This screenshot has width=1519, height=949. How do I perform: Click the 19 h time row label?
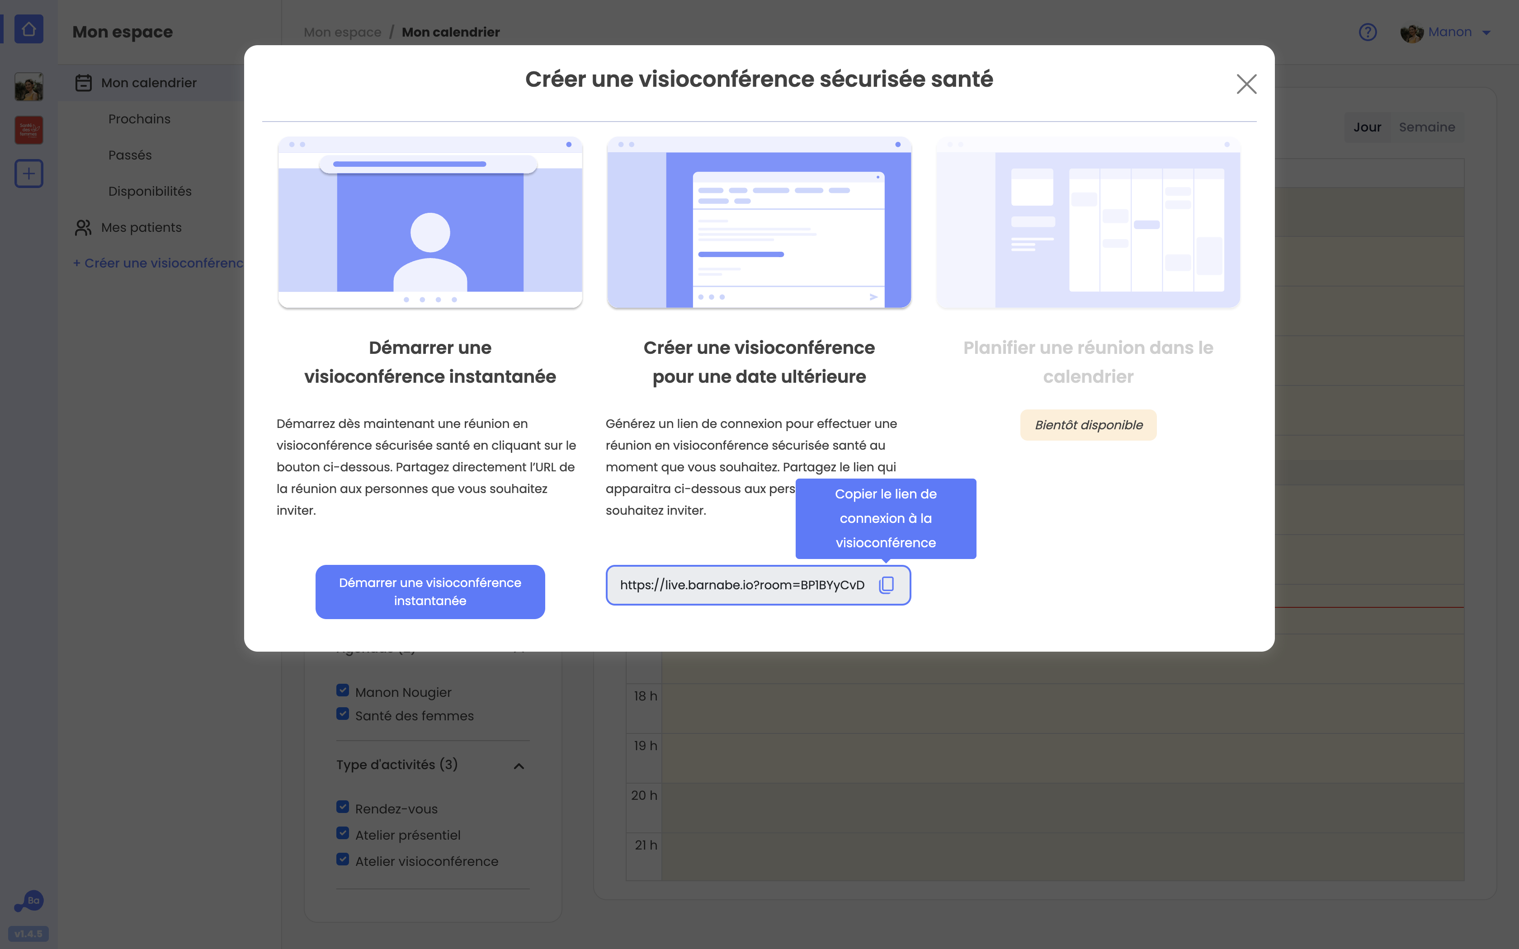pyautogui.click(x=645, y=746)
